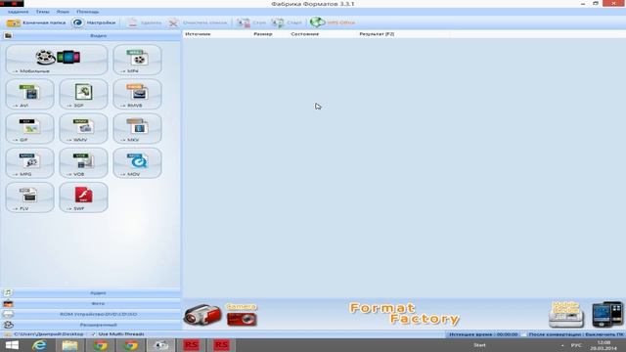Choose convert to 3GP format
Viewport: 626px width, 352px height.
click(x=83, y=94)
